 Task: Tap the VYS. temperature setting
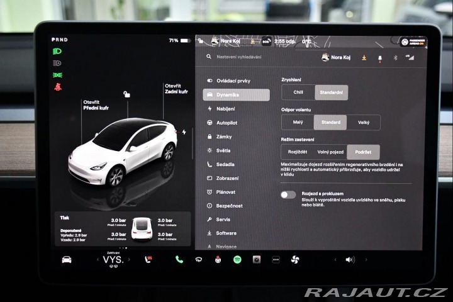pyautogui.click(x=113, y=259)
